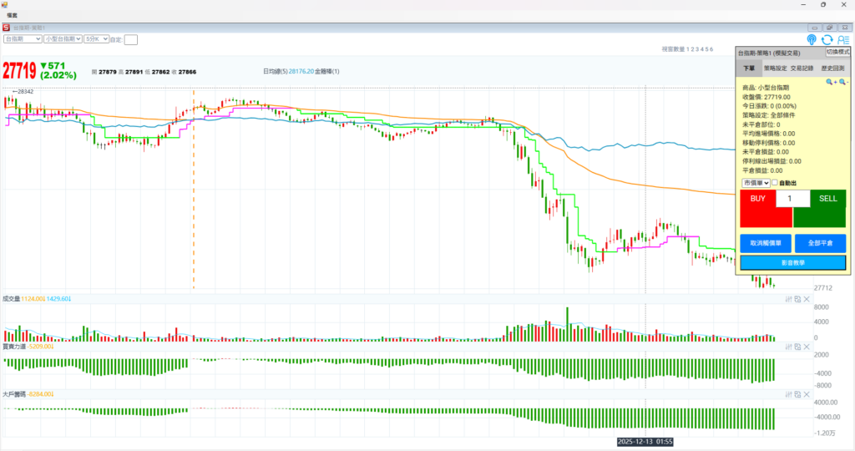The height and width of the screenshot is (451, 855).
Task: Open the 歷史回測 tab
Action: coord(833,68)
